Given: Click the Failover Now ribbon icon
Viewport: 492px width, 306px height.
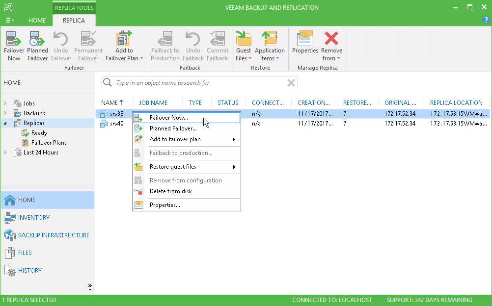Looking at the screenshot, I should click(x=13, y=38).
